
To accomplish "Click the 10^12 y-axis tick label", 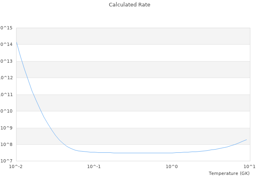I will (6, 78).
